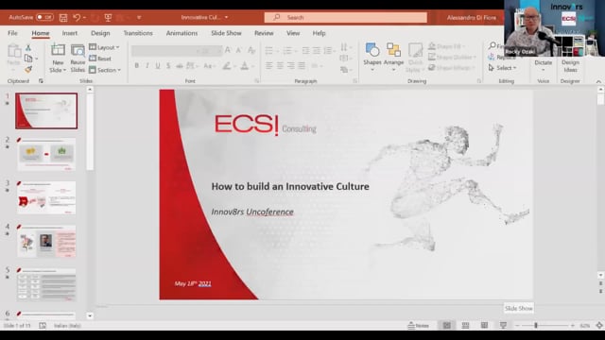Toggle Bold formatting button
The width and height of the screenshot is (605, 340).
136,66
